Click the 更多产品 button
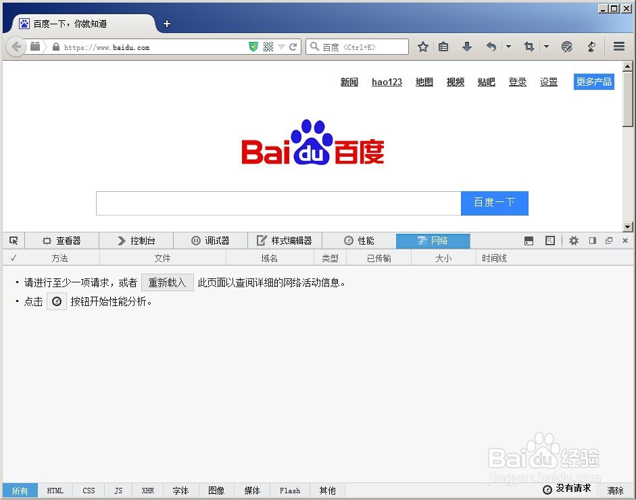This screenshot has width=636, height=500. click(x=594, y=82)
